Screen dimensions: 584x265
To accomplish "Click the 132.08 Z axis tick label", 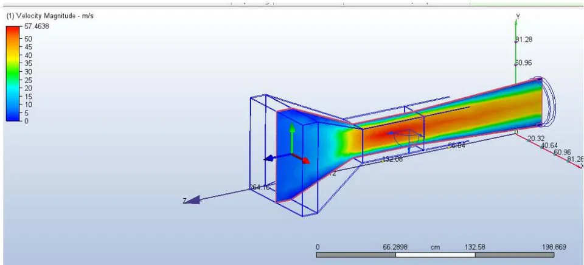I will 392,159.
